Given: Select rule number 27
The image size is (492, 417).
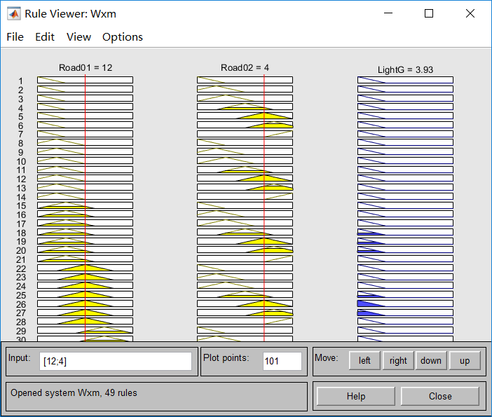Looking at the screenshot, I should [x=21, y=313].
